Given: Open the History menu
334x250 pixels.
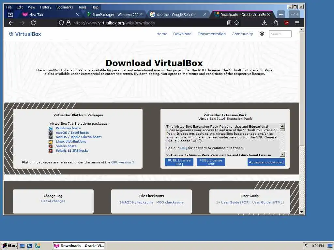Looking at the screenshot, I should [x=46, y=7].
